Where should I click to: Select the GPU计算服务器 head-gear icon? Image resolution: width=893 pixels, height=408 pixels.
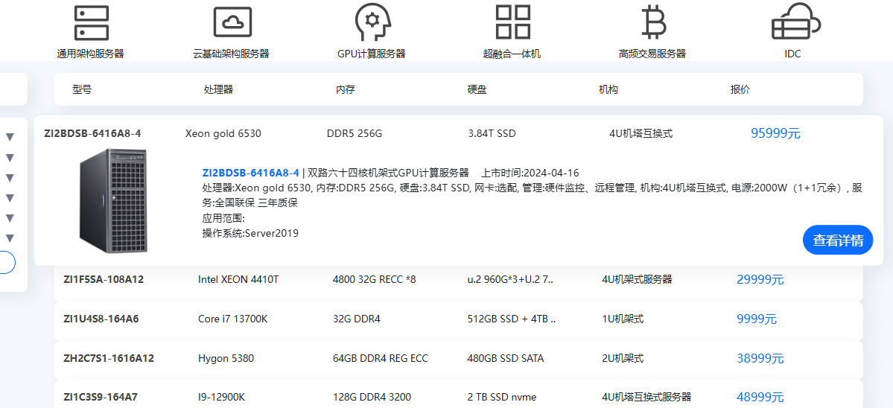coord(372,22)
